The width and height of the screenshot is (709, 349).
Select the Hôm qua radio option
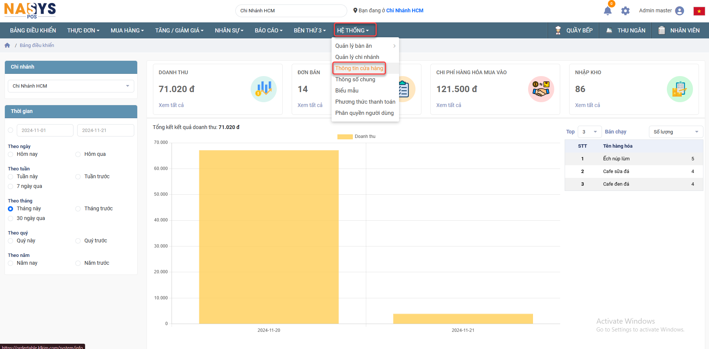[x=78, y=154]
